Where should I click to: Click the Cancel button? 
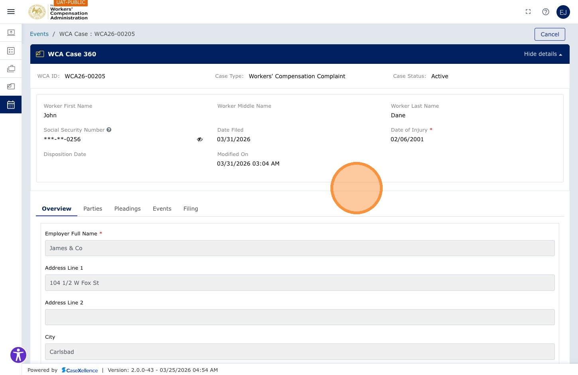pyautogui.click(x=550, y=34)
